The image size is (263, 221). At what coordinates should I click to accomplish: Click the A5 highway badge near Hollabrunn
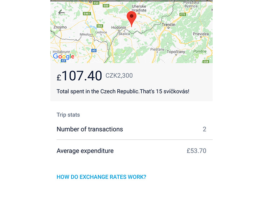(x=94, y=50)
